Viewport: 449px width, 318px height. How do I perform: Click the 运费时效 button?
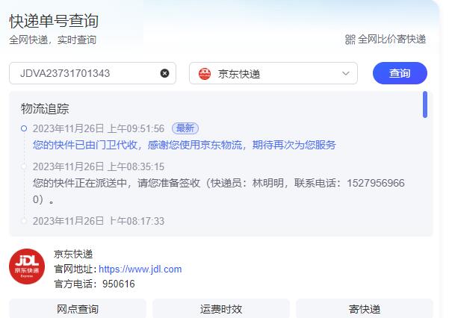[x=221, y=308]
